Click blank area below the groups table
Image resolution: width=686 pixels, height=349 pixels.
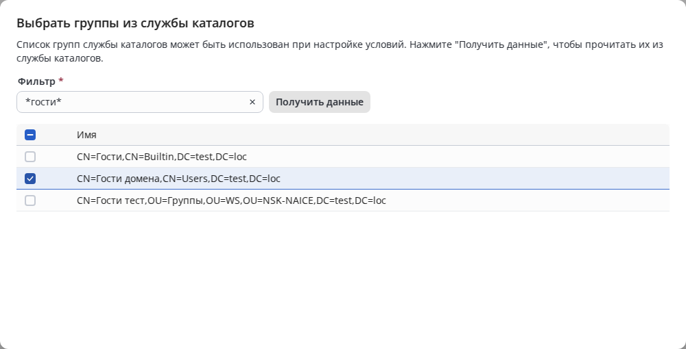tap(343, 274)
